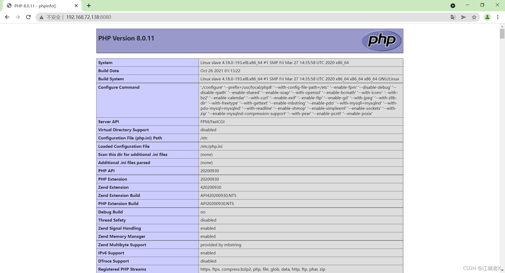Select the Configuration File Path value /etc
The image size is (505, 273).
pos(204,138)
